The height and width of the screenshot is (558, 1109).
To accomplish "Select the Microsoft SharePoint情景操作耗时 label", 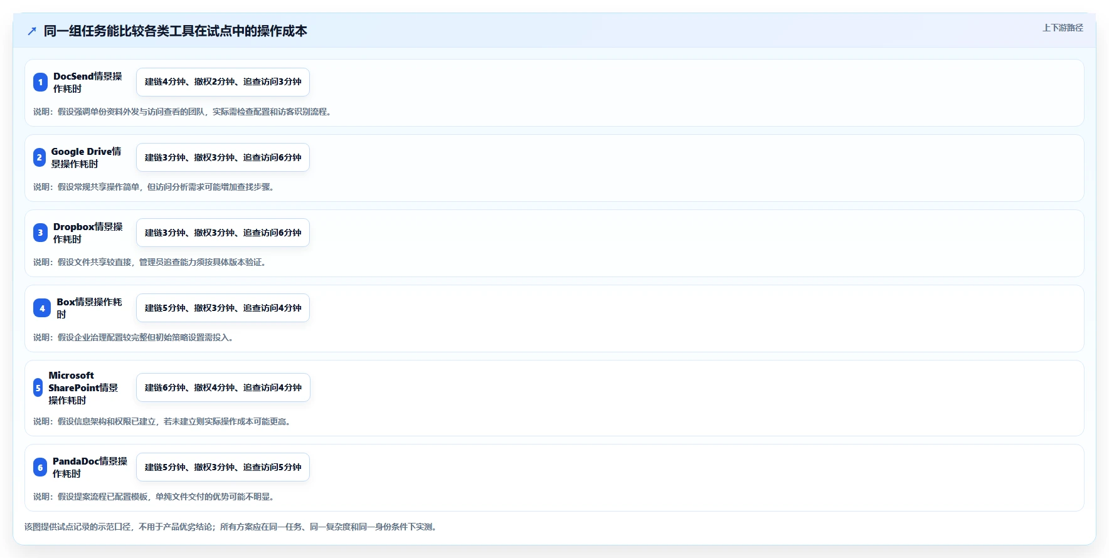I will coord(83,387).
